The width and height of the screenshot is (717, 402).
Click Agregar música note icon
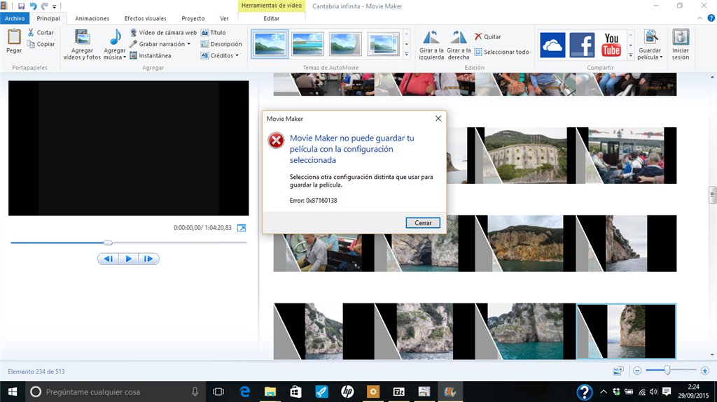(x=116, y=37)
